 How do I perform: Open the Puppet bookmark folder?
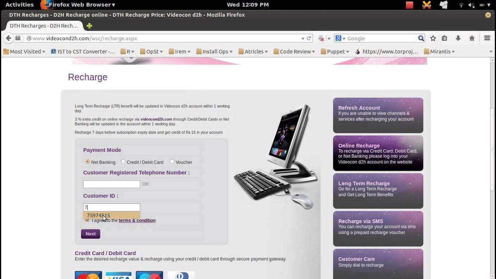click(x=335, y=52)
